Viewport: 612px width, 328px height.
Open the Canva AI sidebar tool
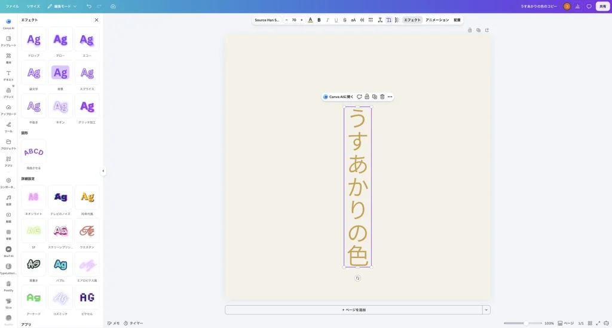(8, 23)
